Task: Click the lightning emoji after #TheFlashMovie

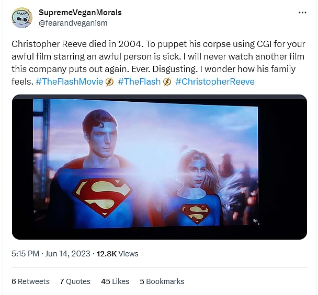Action: [110, 82]
